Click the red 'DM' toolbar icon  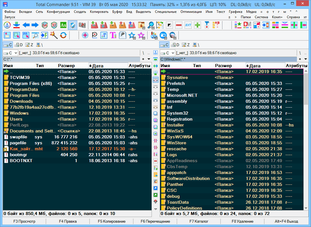[x=247, y=24]
